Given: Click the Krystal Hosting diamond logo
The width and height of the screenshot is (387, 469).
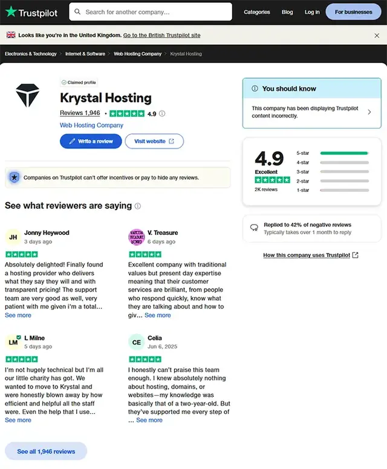Looking at the screenshot, I should (x=27, y=95).
